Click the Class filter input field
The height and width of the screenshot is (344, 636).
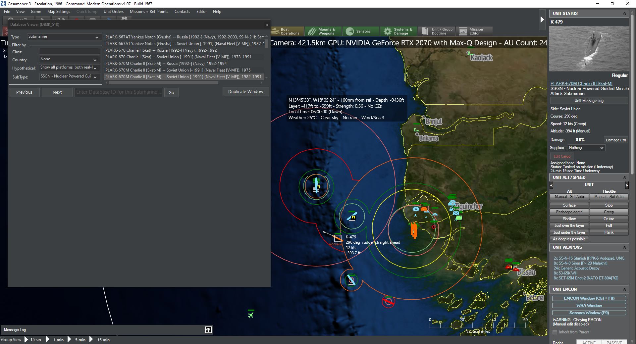pos(69,52)
